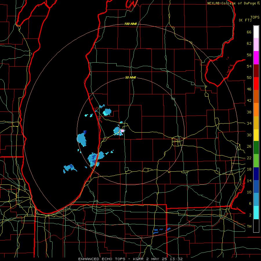Click the medium blue 10-14 legend swatch
The image size is (261, 261).
[256, 187]
